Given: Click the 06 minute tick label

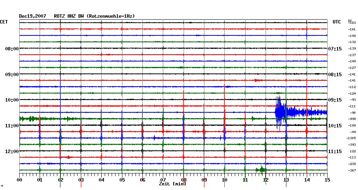Looking at the screenshot, I should (143, 180).
